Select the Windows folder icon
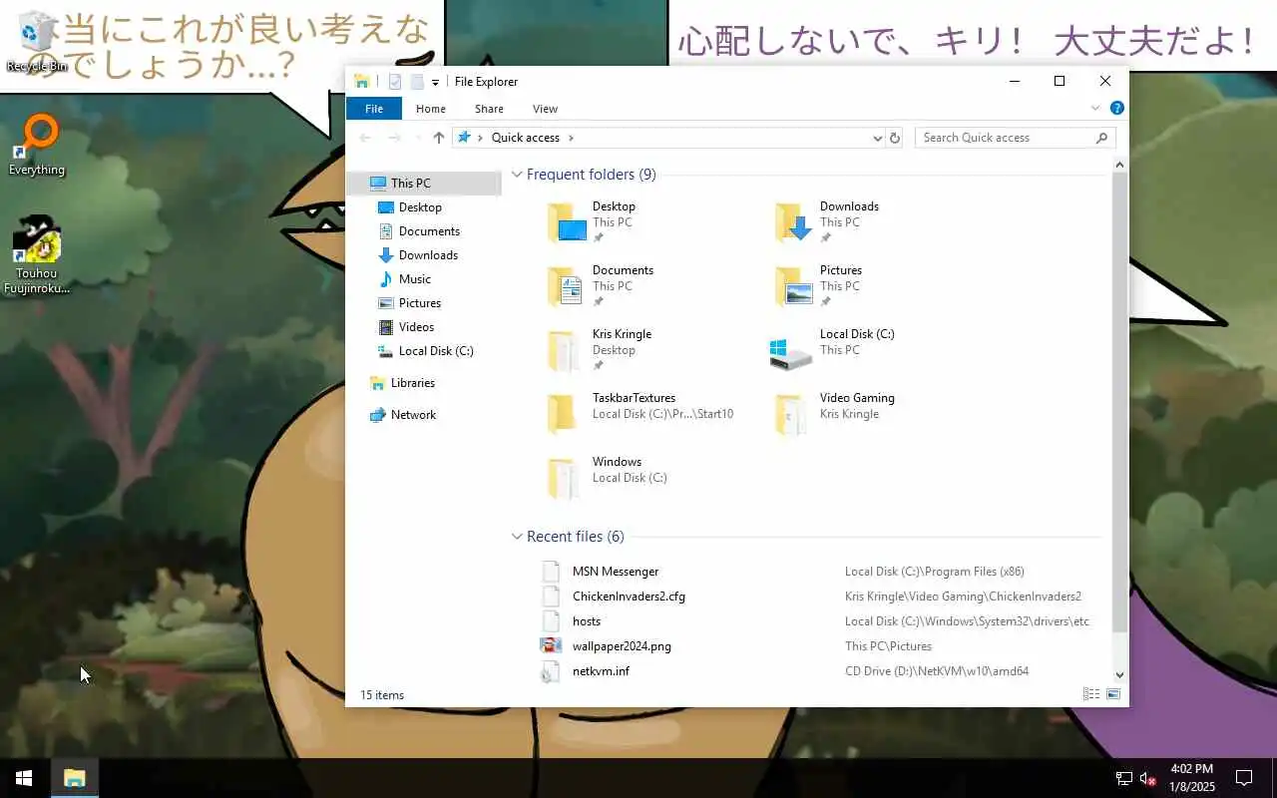The height and width of the screenshot is (798, 1277). click(565, 478)
